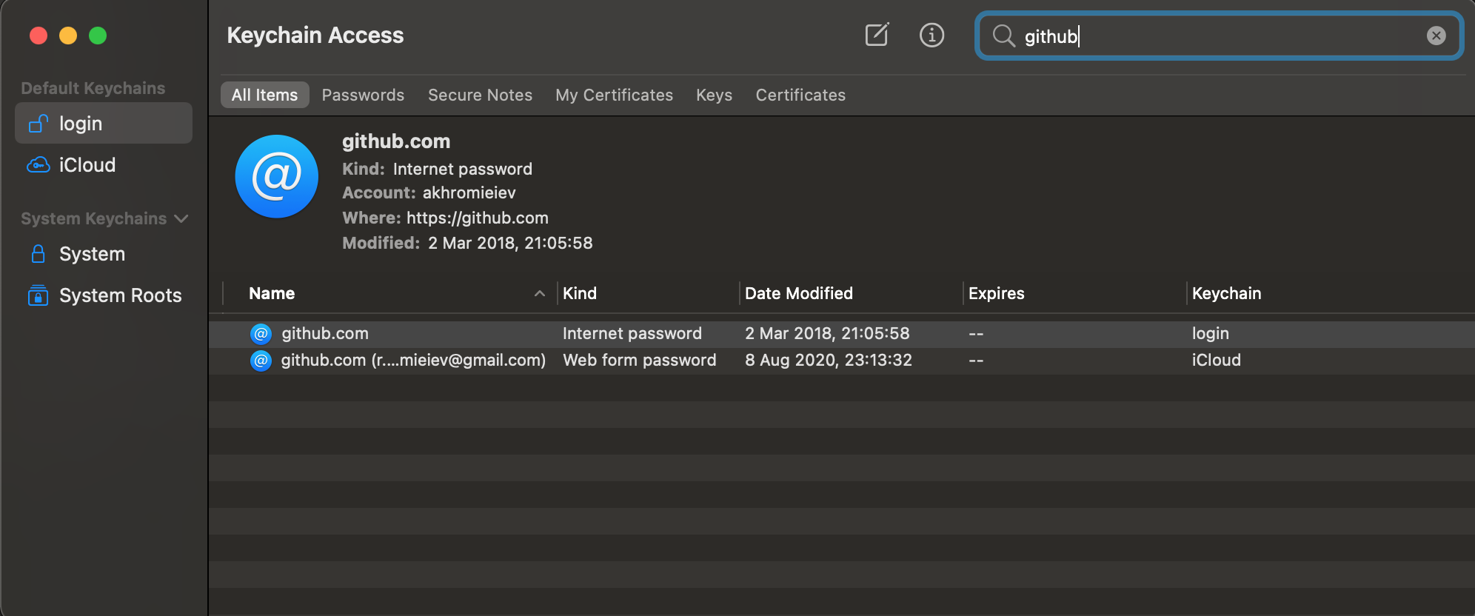Show the Certificates tab
Image resolution: width=1475 pixels, height=616 pixels.
pos(800,95)
